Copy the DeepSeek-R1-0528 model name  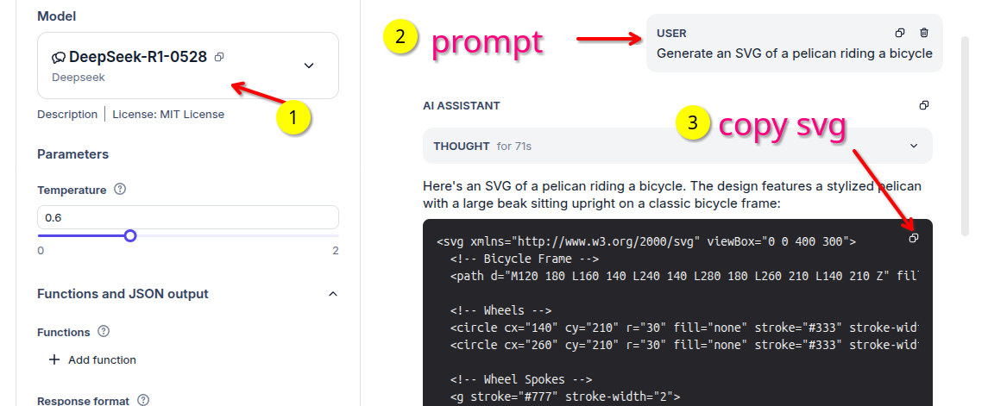coord(219,57)
